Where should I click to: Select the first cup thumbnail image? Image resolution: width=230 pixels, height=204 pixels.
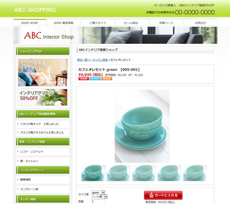pyautogui.click(x=93, y=173)
